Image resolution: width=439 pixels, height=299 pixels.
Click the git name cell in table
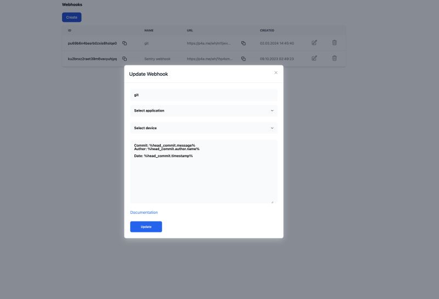pyautogui.click(x=147, y=43)
